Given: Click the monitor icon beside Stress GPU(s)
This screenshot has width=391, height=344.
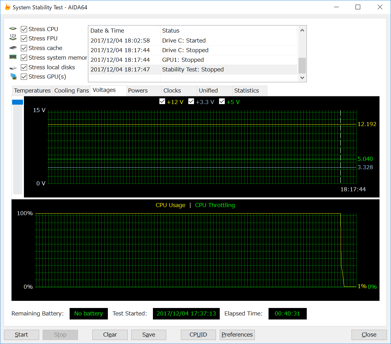Looking at the screenshot, I should pos(13,76).
